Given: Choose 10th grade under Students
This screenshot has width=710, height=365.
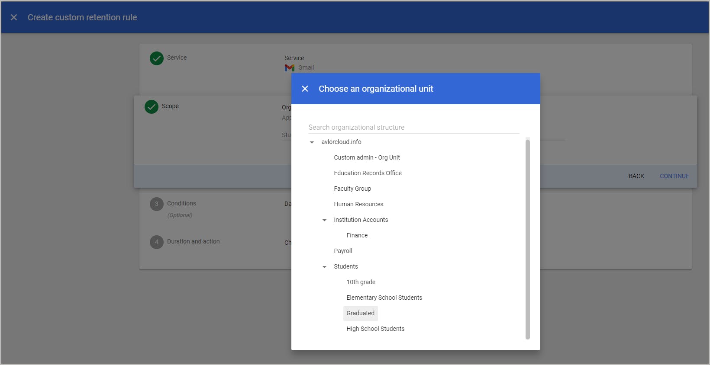Looking at the screenshot, I should coord(361,282).
